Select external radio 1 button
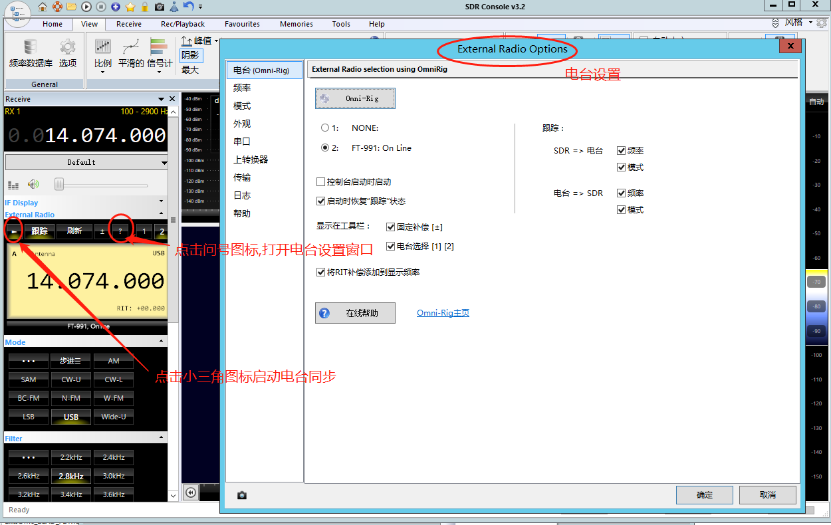 tap(144, 231)
